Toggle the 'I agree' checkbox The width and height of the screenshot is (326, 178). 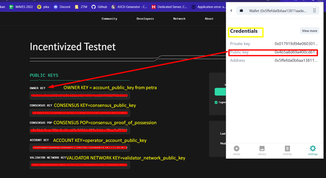[216, 102]
